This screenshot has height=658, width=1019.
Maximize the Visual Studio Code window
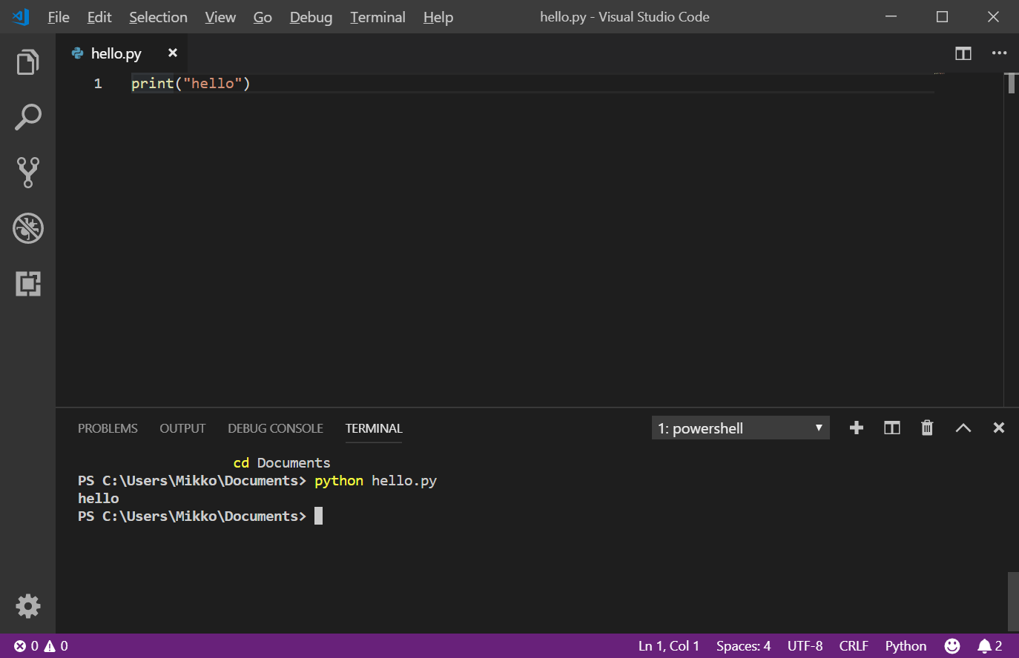click(x=942, y=16)
